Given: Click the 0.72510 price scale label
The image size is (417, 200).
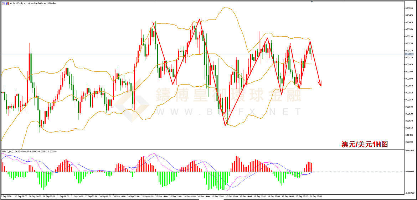Looking at the screenshot, I should pos(410,128).
